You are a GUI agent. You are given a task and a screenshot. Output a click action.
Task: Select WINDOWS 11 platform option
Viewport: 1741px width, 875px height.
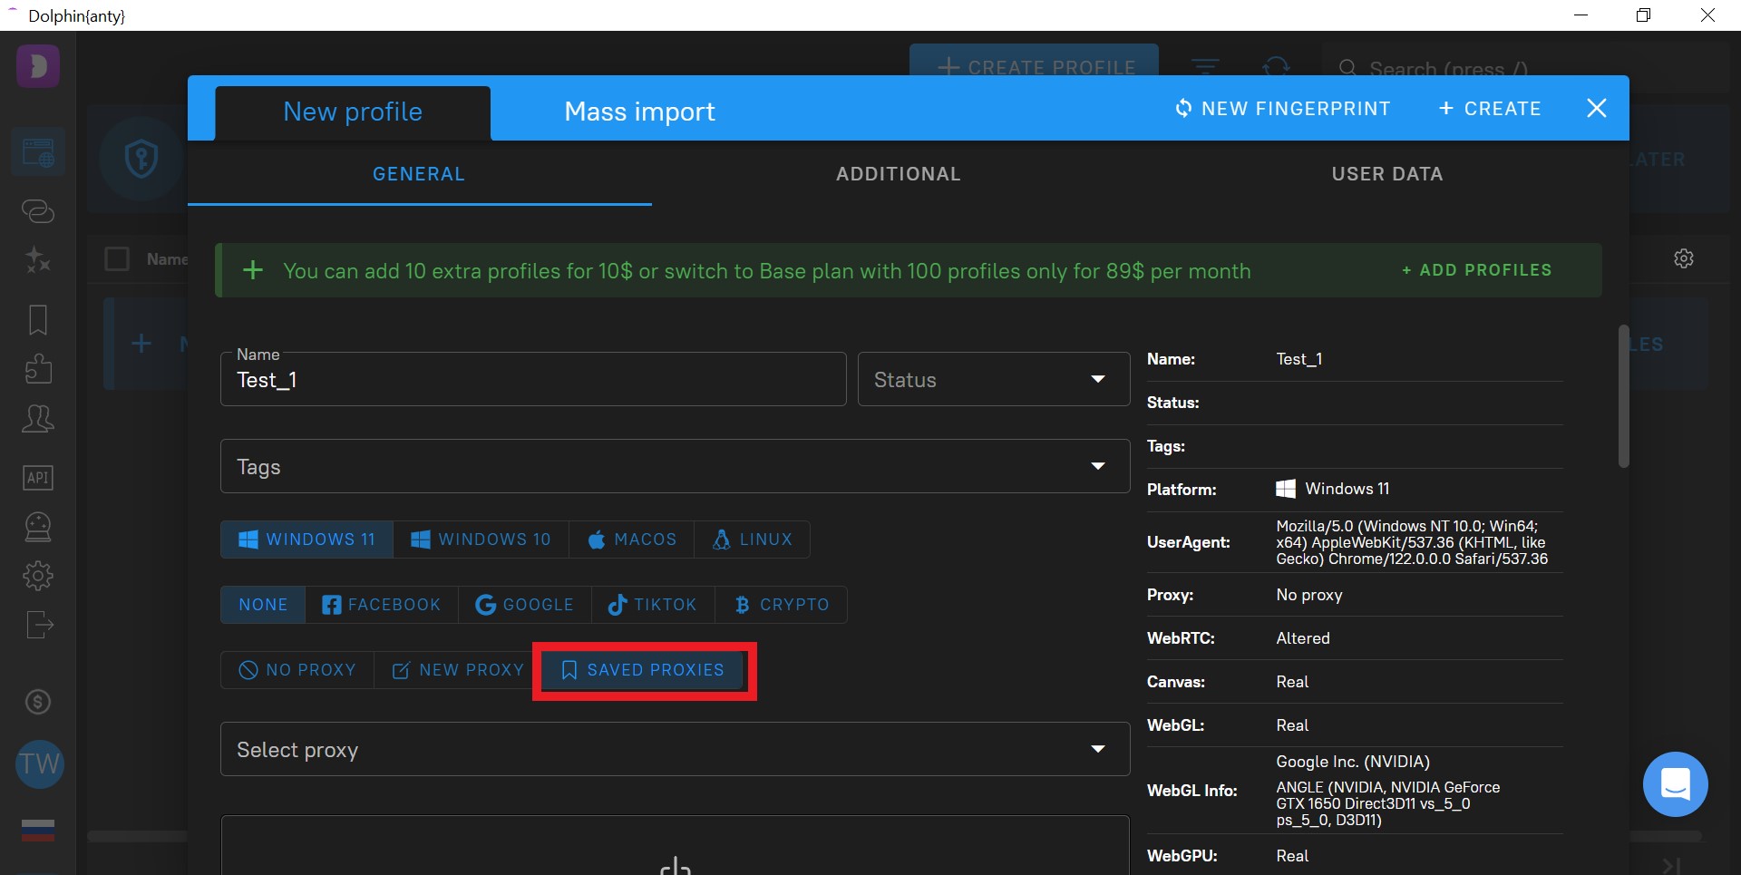(306, 540)
